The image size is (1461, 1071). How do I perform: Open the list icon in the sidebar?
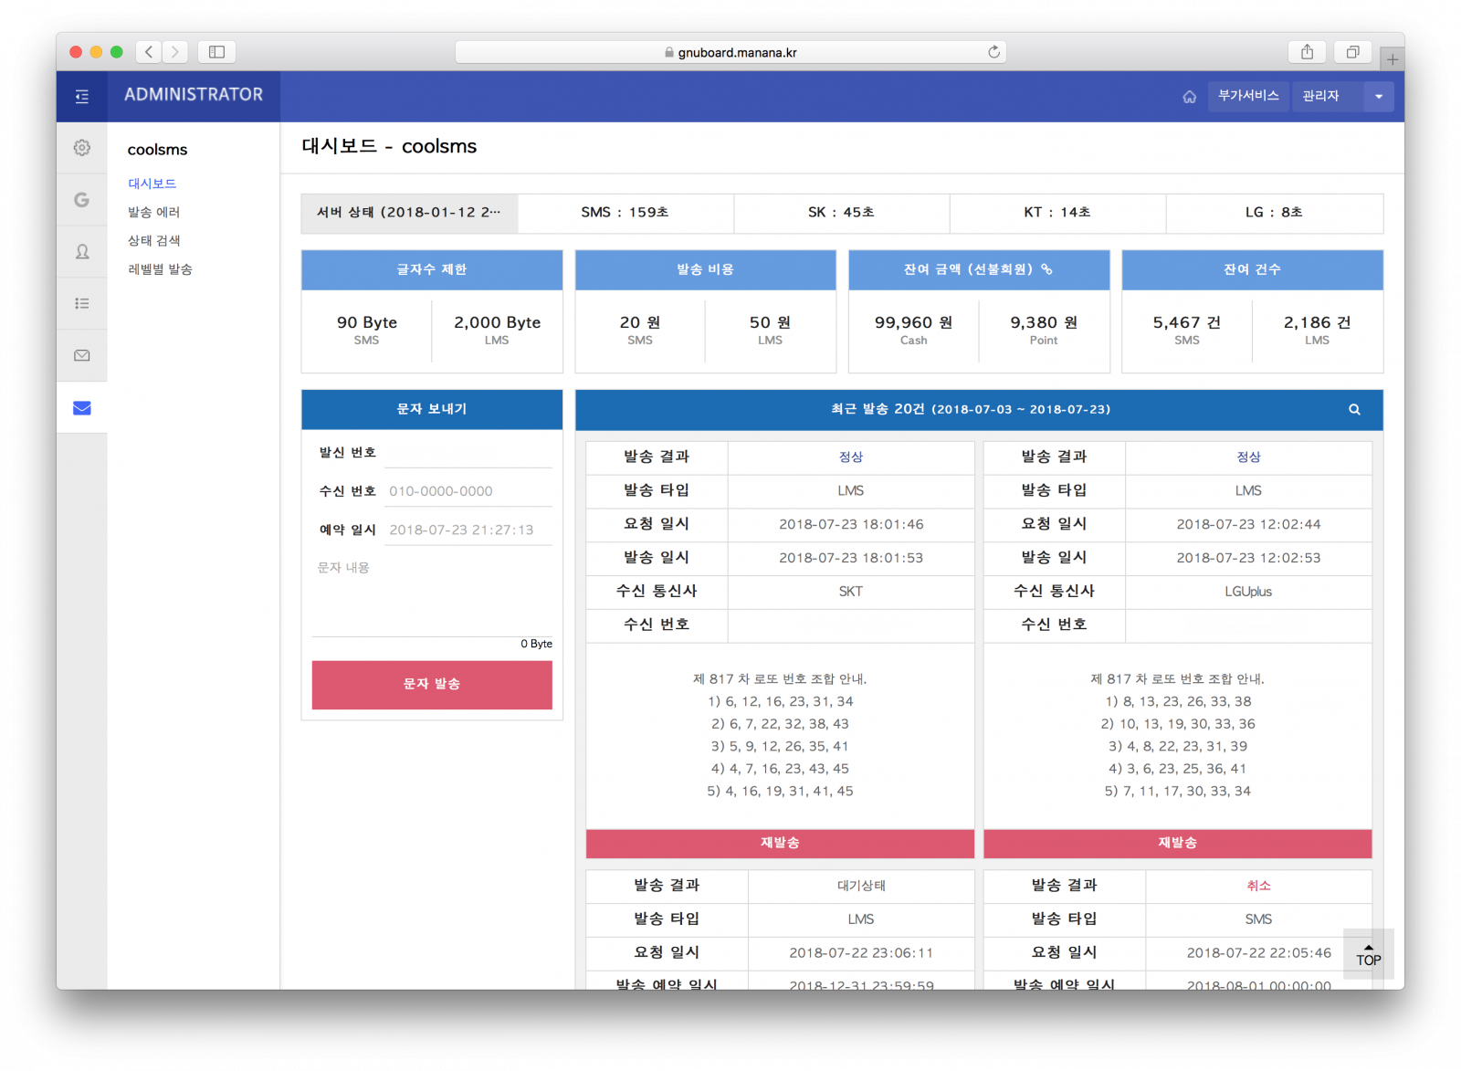[81, 303]
